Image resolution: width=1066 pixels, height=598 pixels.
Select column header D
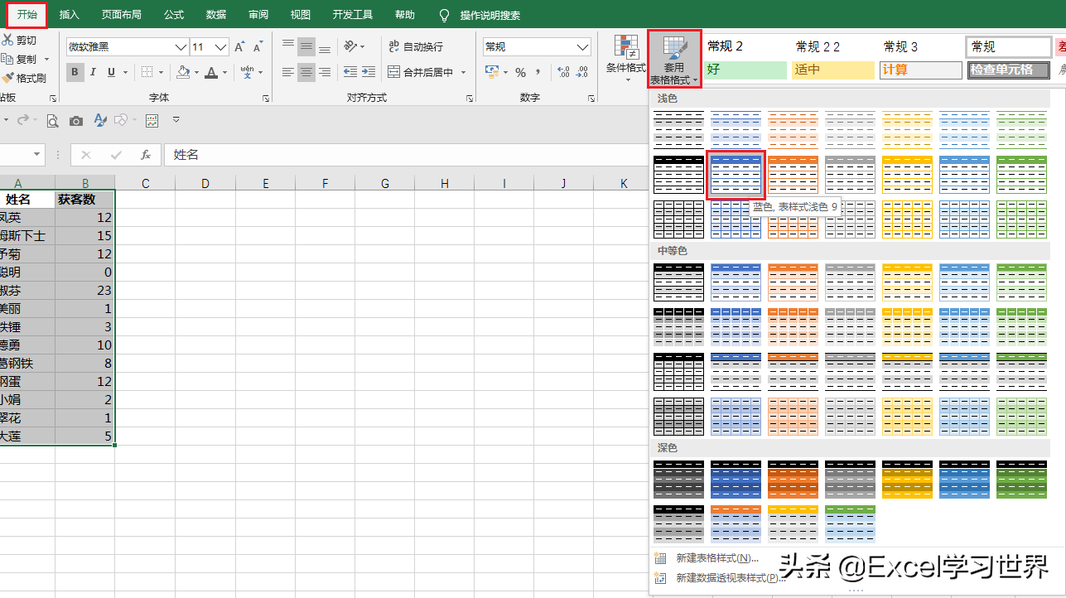pyautogui.click(x=205, y=183)
